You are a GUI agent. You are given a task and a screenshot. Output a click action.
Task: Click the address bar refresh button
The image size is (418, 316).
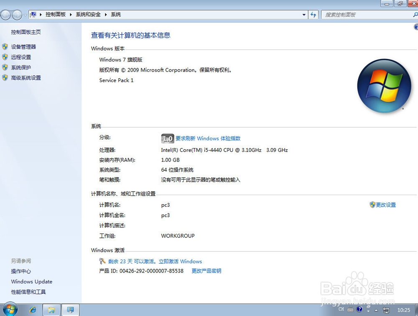pos(313,15)
